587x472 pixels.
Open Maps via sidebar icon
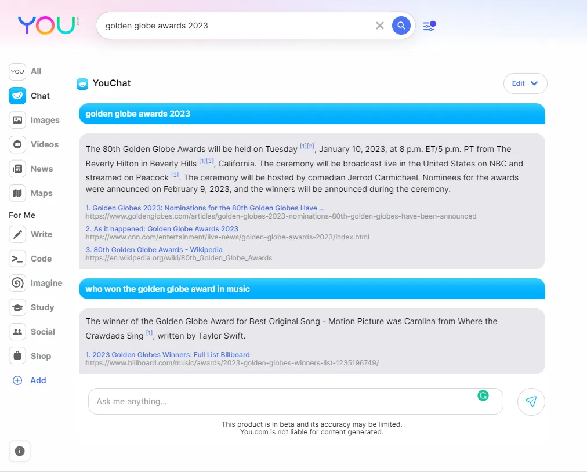(17, 193)
